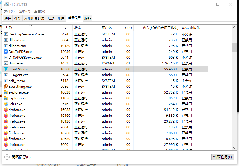Sort by the 状态 column header
239x166 pixels.
(x=86, y=28)
